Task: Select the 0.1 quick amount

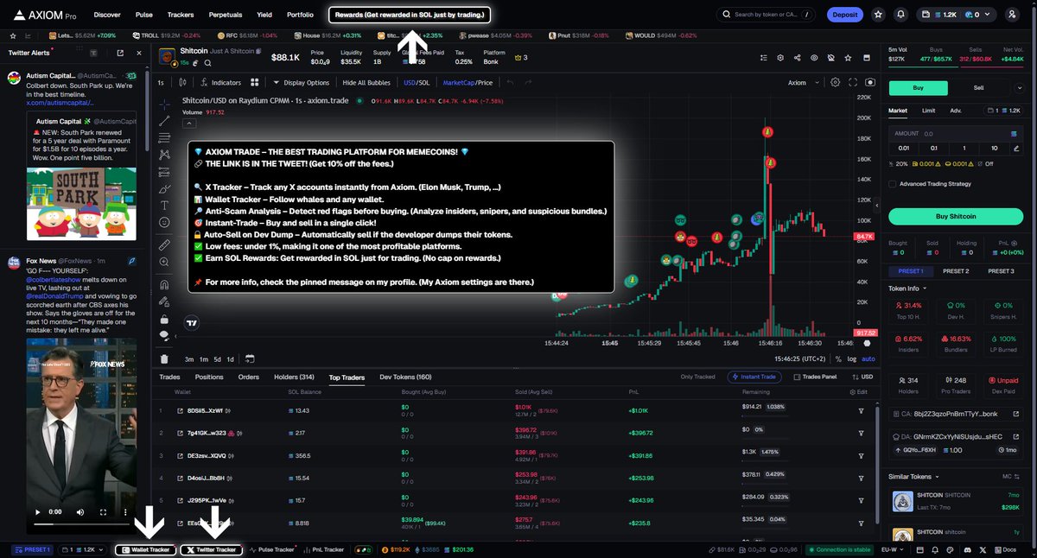Action: (x=933, y=148)
